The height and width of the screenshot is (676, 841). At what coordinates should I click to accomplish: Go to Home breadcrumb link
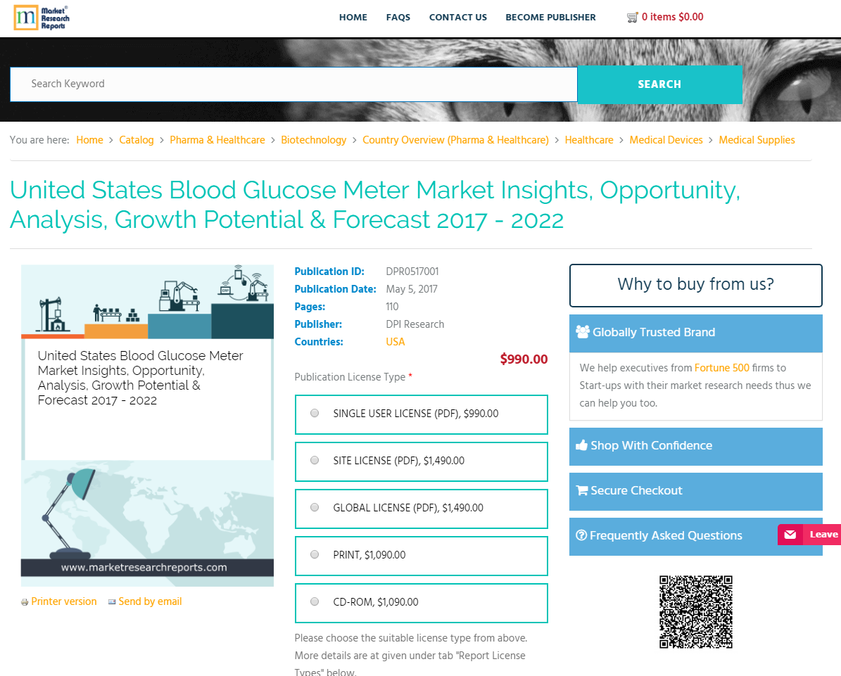(x=89, y=140)
